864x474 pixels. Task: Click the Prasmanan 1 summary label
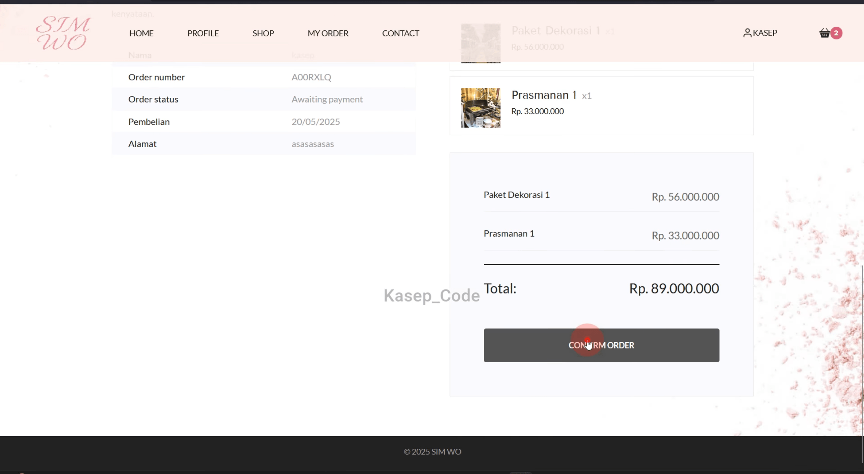pyautogui.click(x=509, y=233)
